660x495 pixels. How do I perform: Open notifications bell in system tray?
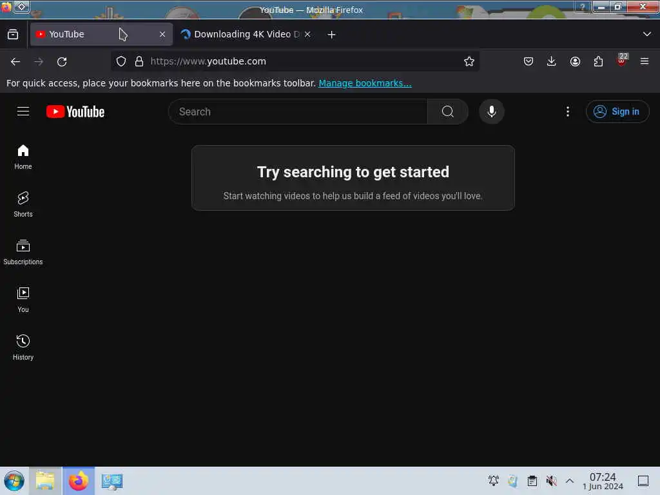493,480
